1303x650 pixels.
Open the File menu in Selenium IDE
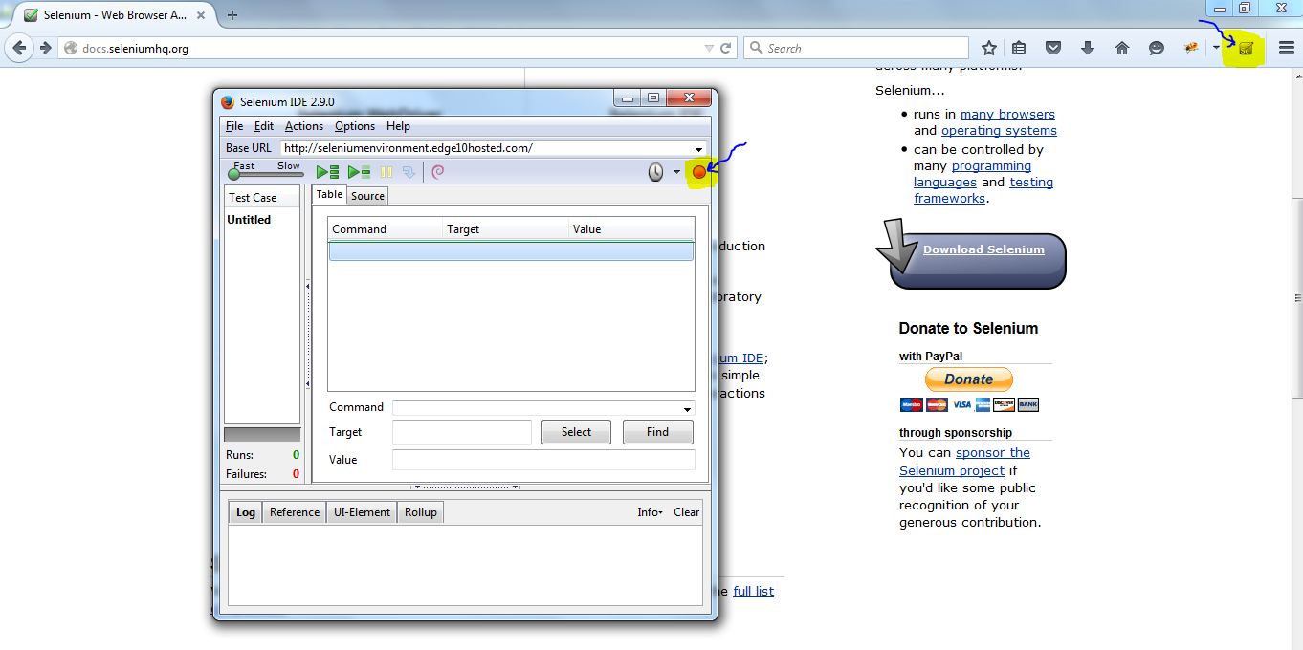[234, 126]
